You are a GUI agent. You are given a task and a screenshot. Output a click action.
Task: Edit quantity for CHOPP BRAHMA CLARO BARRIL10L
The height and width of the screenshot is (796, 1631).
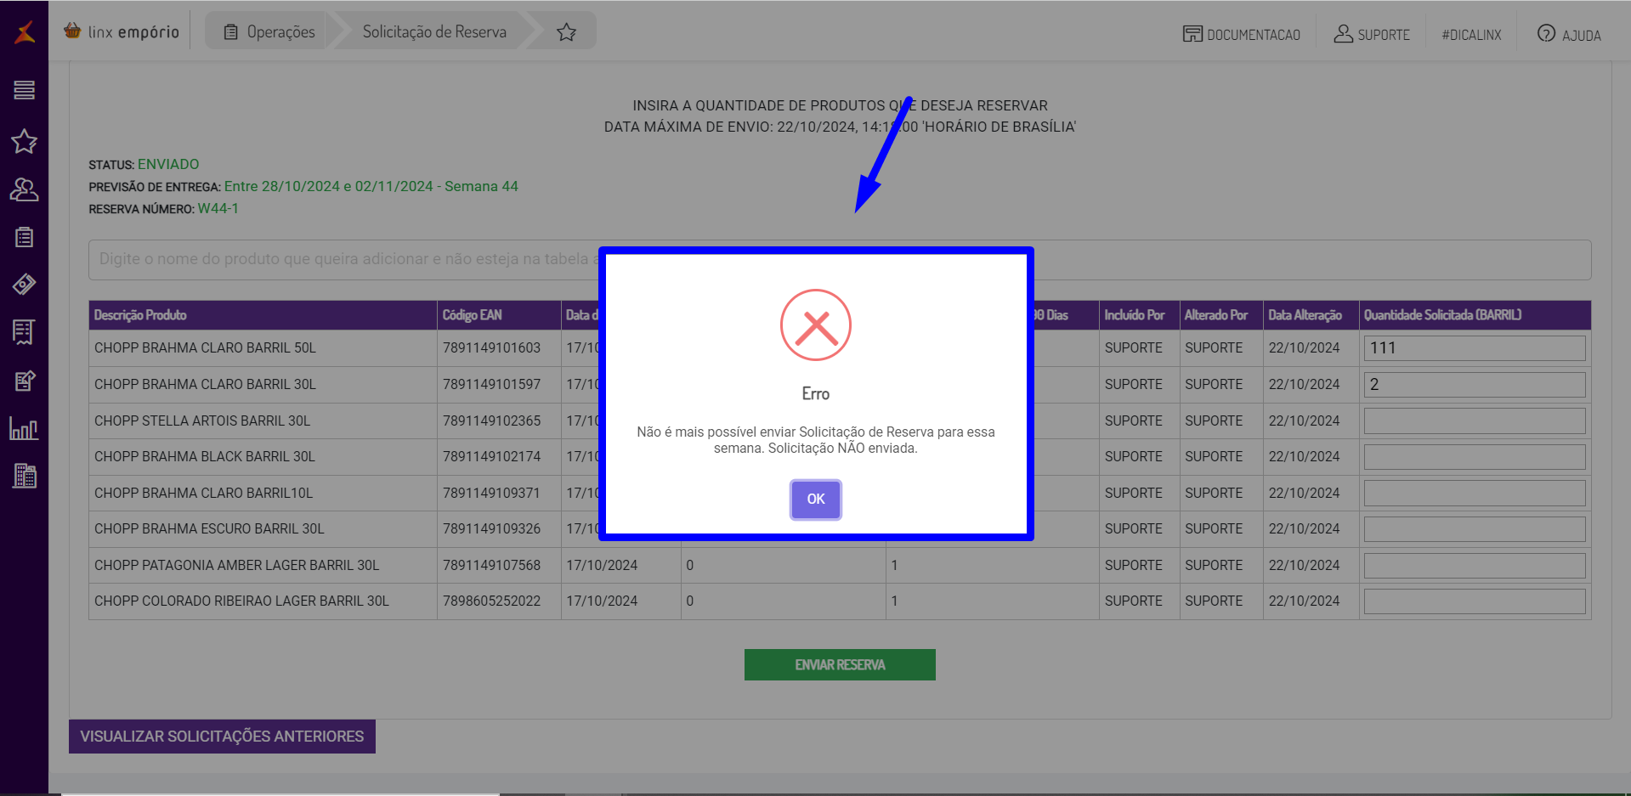coord(1475,493)
